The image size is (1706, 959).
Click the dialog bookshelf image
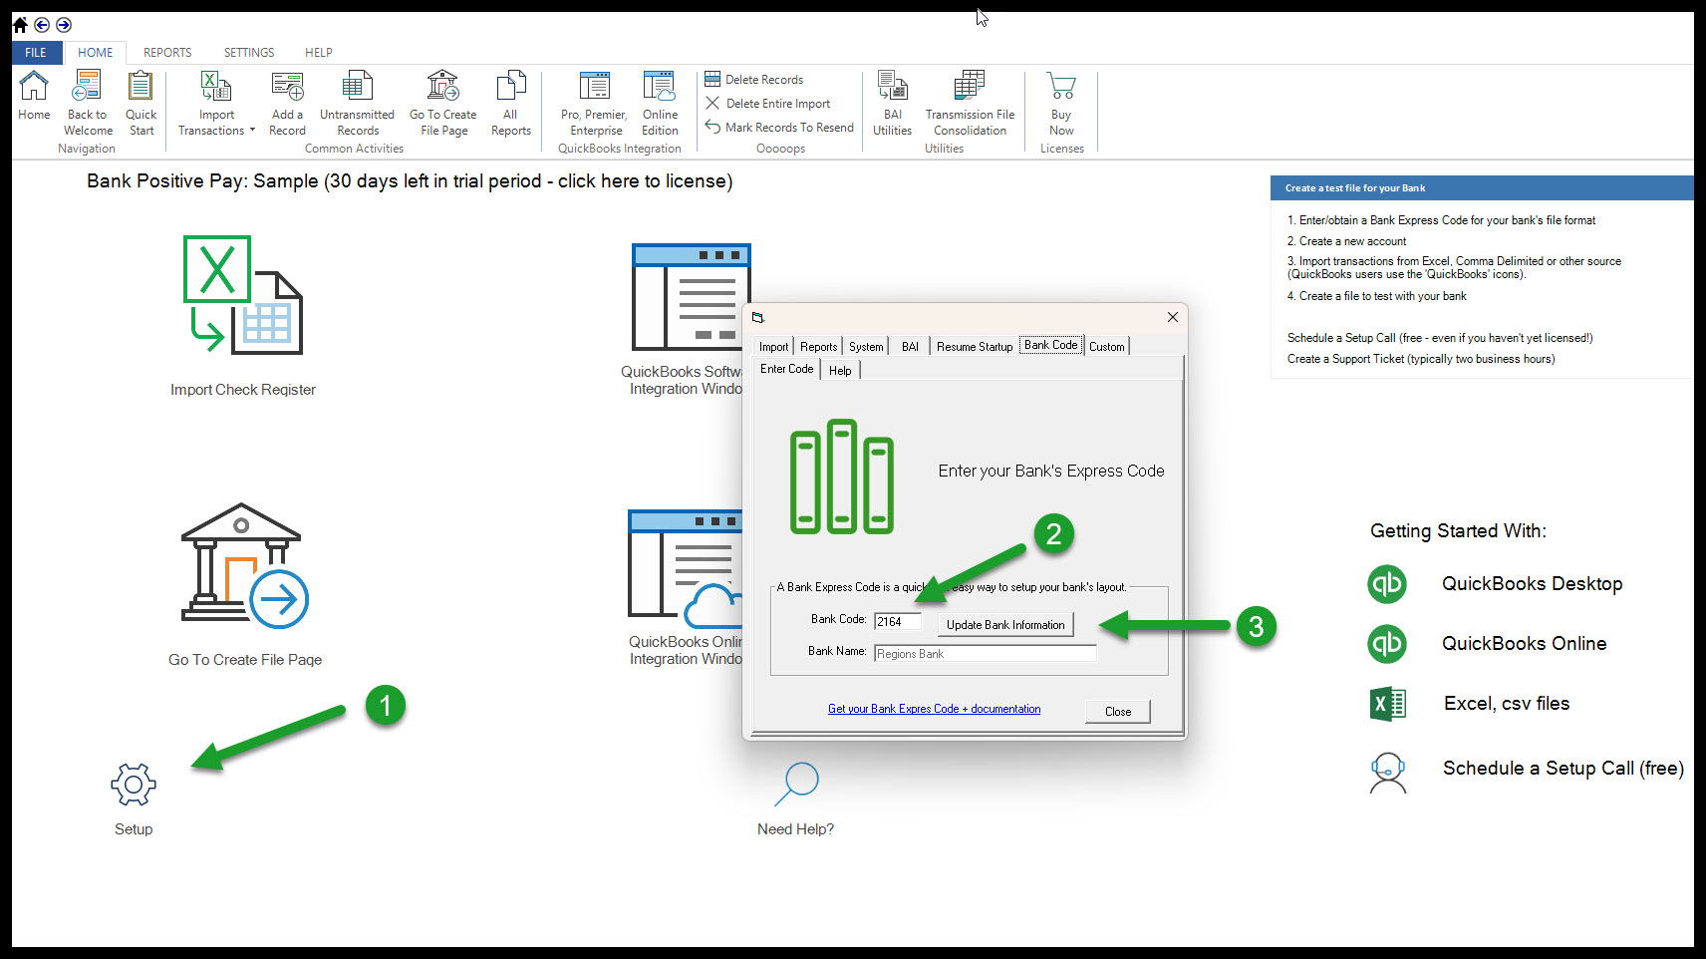[x=841, y=477]
